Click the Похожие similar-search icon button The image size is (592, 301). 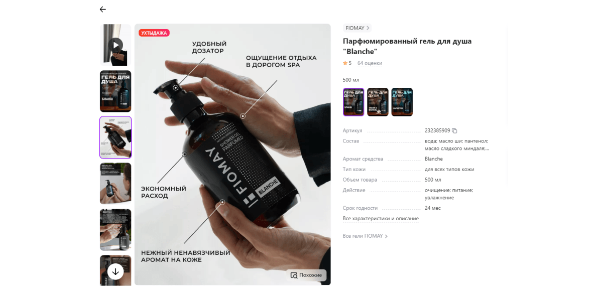coord(306,275)
